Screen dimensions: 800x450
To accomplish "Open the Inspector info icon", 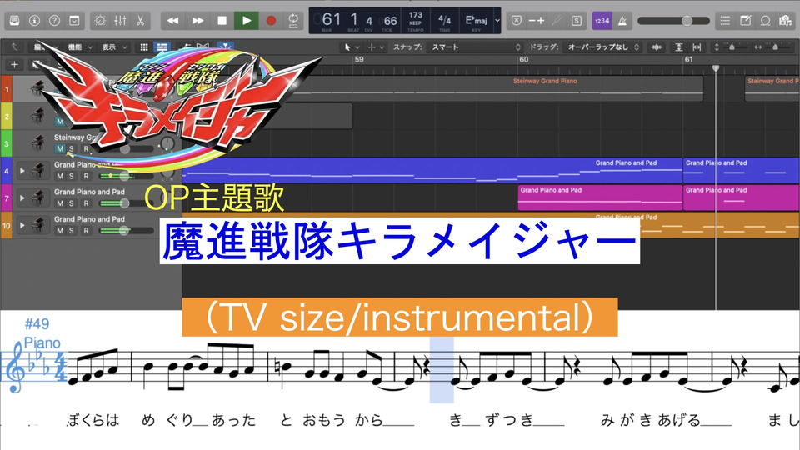I will click(x=34, y=20).
